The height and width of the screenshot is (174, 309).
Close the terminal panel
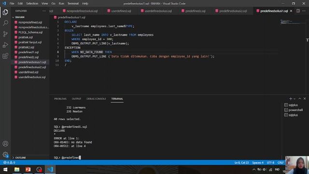pyautogui.click(x=305, y=99)
